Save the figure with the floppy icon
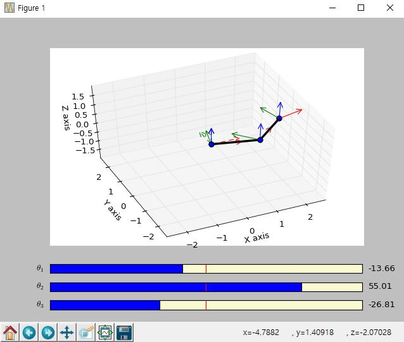 pyautogui.click(x=124, y=332)
